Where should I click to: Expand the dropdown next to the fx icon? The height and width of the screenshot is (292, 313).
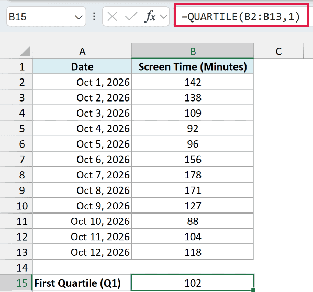[x=164, y=17]
